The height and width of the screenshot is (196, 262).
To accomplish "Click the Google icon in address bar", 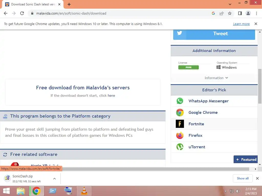I will pyautogui.click(x=213, y=13).
